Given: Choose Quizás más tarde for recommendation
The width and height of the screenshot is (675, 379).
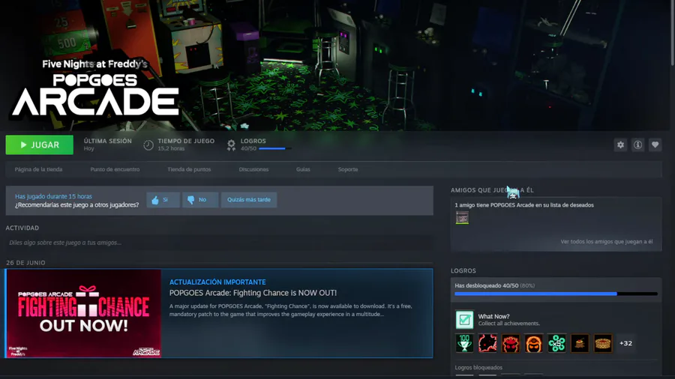Looking at the screenshot, I should pyautogui.click(x=249, y=200).
